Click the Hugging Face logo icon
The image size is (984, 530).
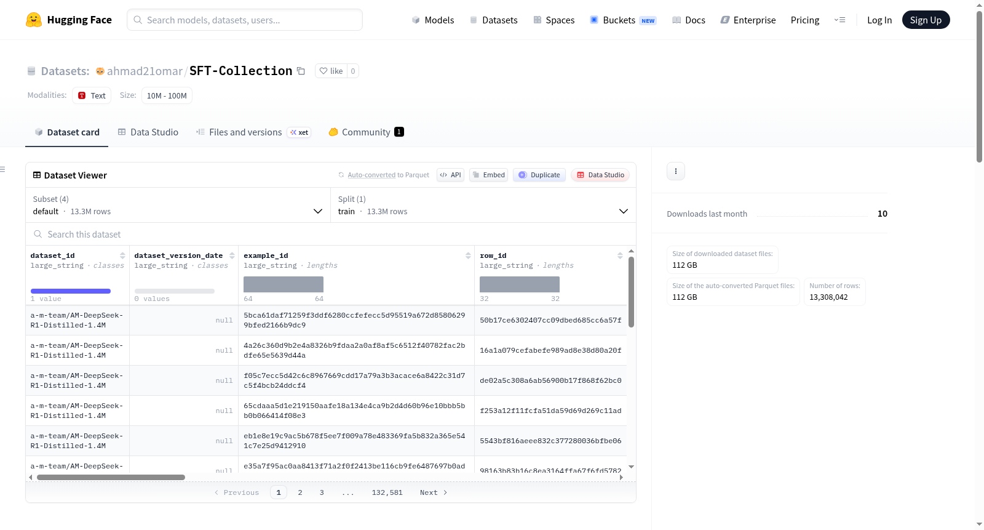pos(34,20)
